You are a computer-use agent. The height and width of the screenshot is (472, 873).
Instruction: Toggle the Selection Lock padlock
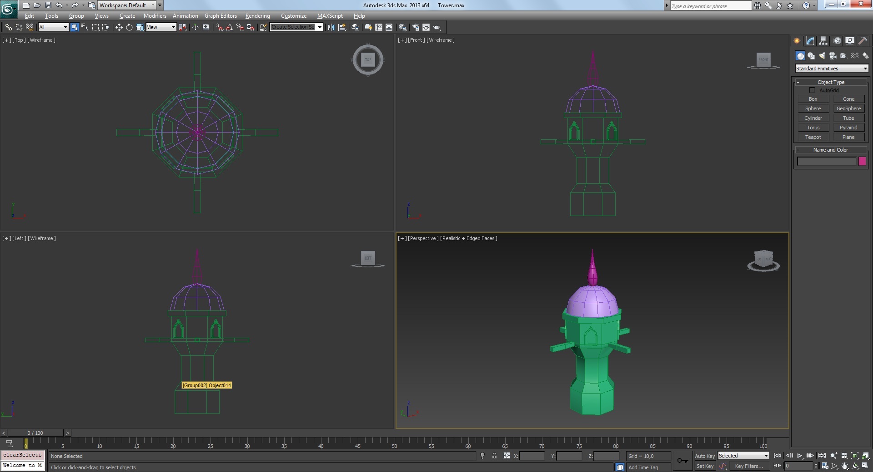tap(494, 456)
